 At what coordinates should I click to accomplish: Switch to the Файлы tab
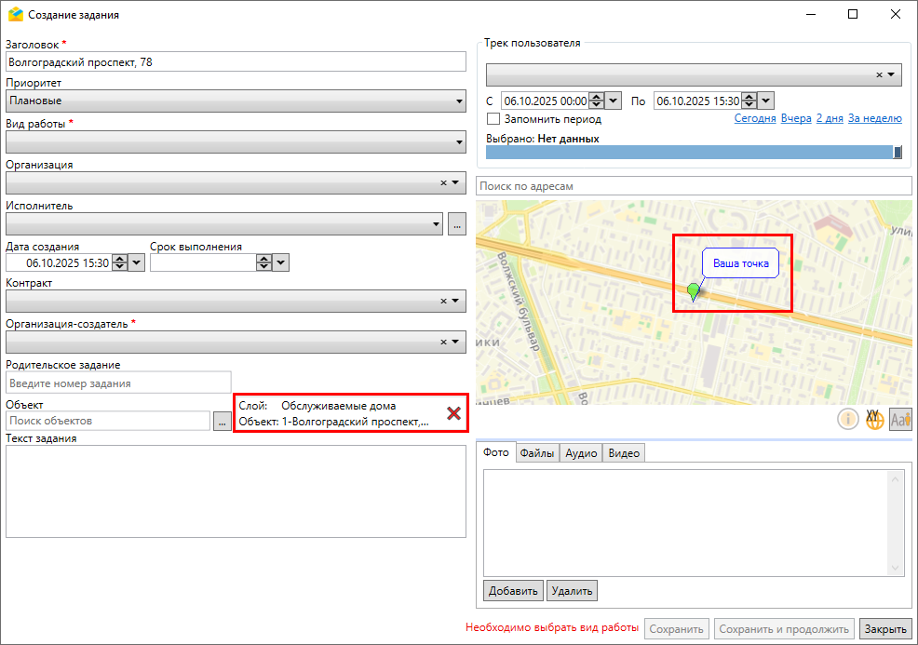(x=537, y=453)
